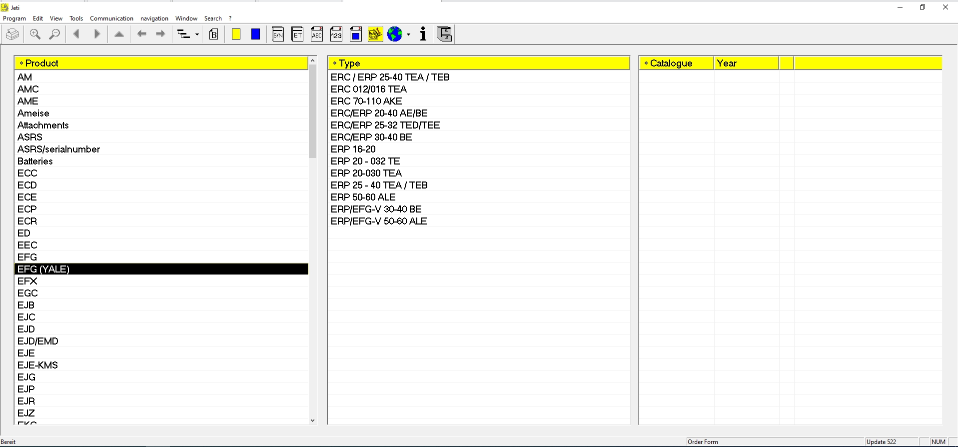Open the S/N serial number search icon
Viewport: 958px width, 447px height.
coord(278,34)
